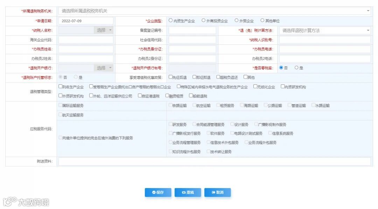The width and height of the screenshot is (378, 209).
Task: Click the 纳税人识别号 input field
Action: coord(325,40)
